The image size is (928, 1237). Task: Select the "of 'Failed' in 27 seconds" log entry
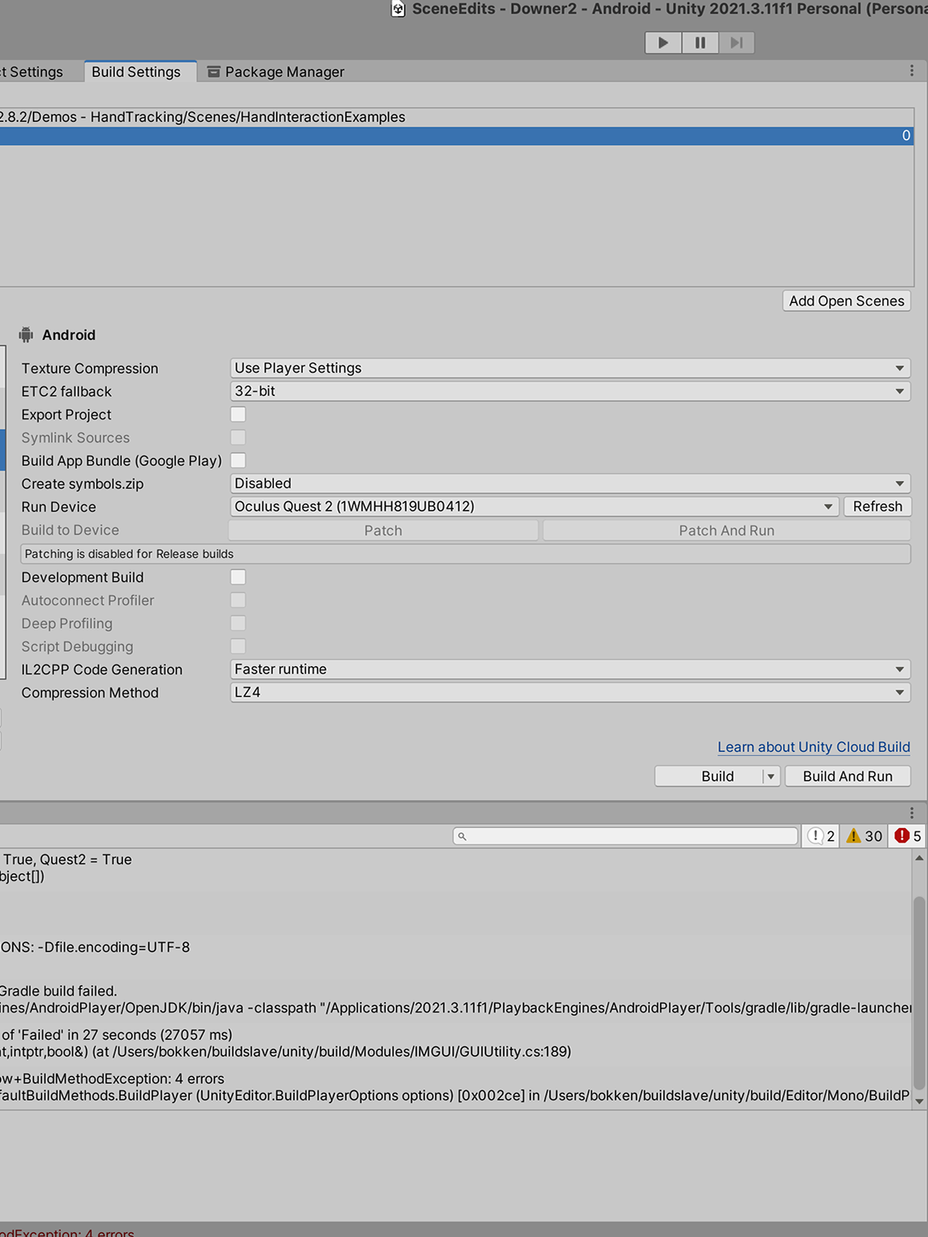point(456,1043)
